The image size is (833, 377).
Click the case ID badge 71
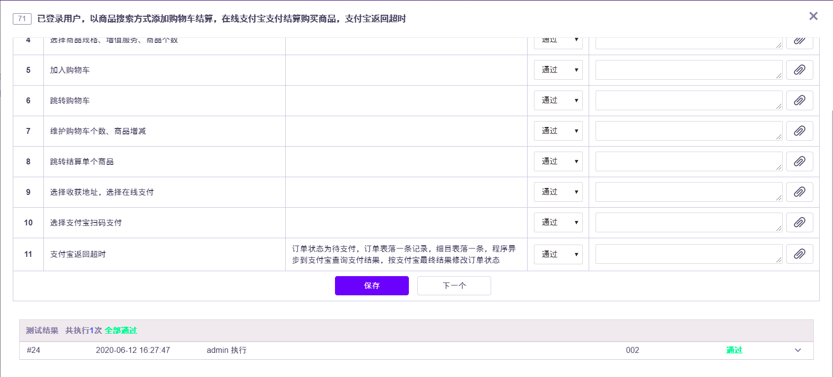click(22, 19)
